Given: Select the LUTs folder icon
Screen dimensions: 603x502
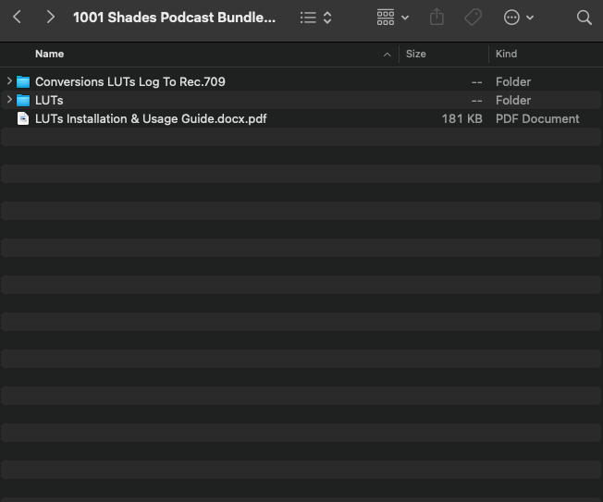Looking at the screenshot, I should (x=23, y=100).
